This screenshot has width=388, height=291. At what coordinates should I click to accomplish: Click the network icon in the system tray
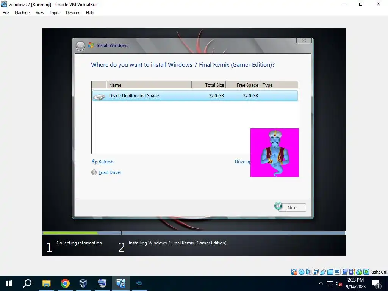330,283
